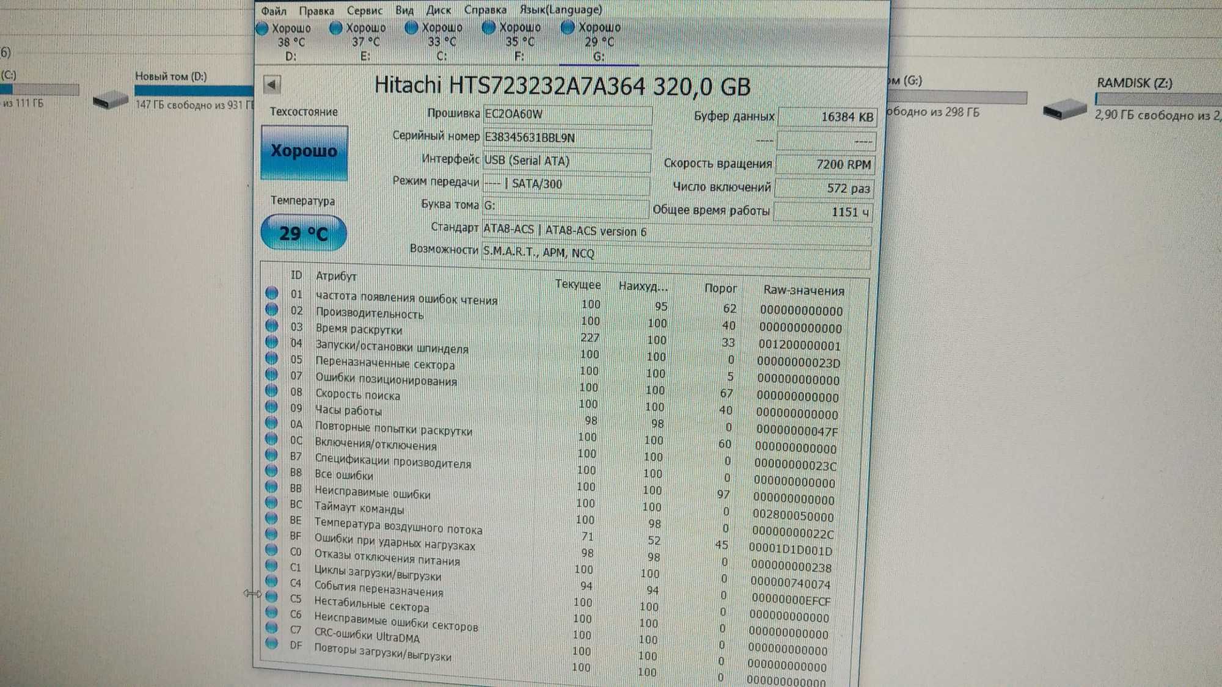
Task: Click status icon for Повторы загрузки/выгрузки row
Action: tap(272, 643)
